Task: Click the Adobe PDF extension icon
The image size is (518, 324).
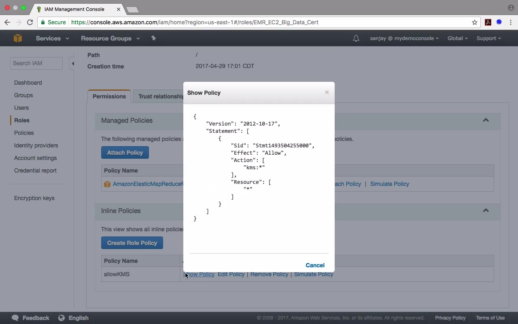Action: (x=488, y=22)
